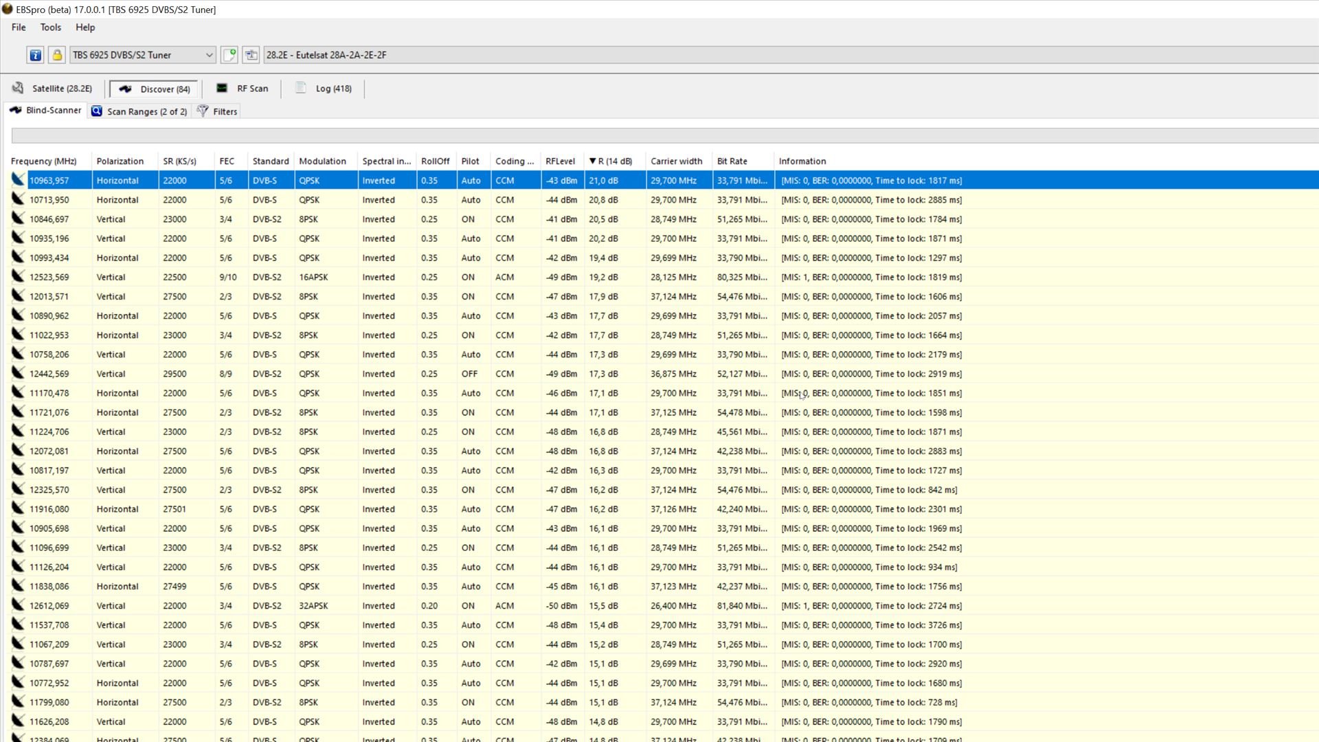
Task: Click the Frequency (MHz) column header
Action: tap(44, 161)
